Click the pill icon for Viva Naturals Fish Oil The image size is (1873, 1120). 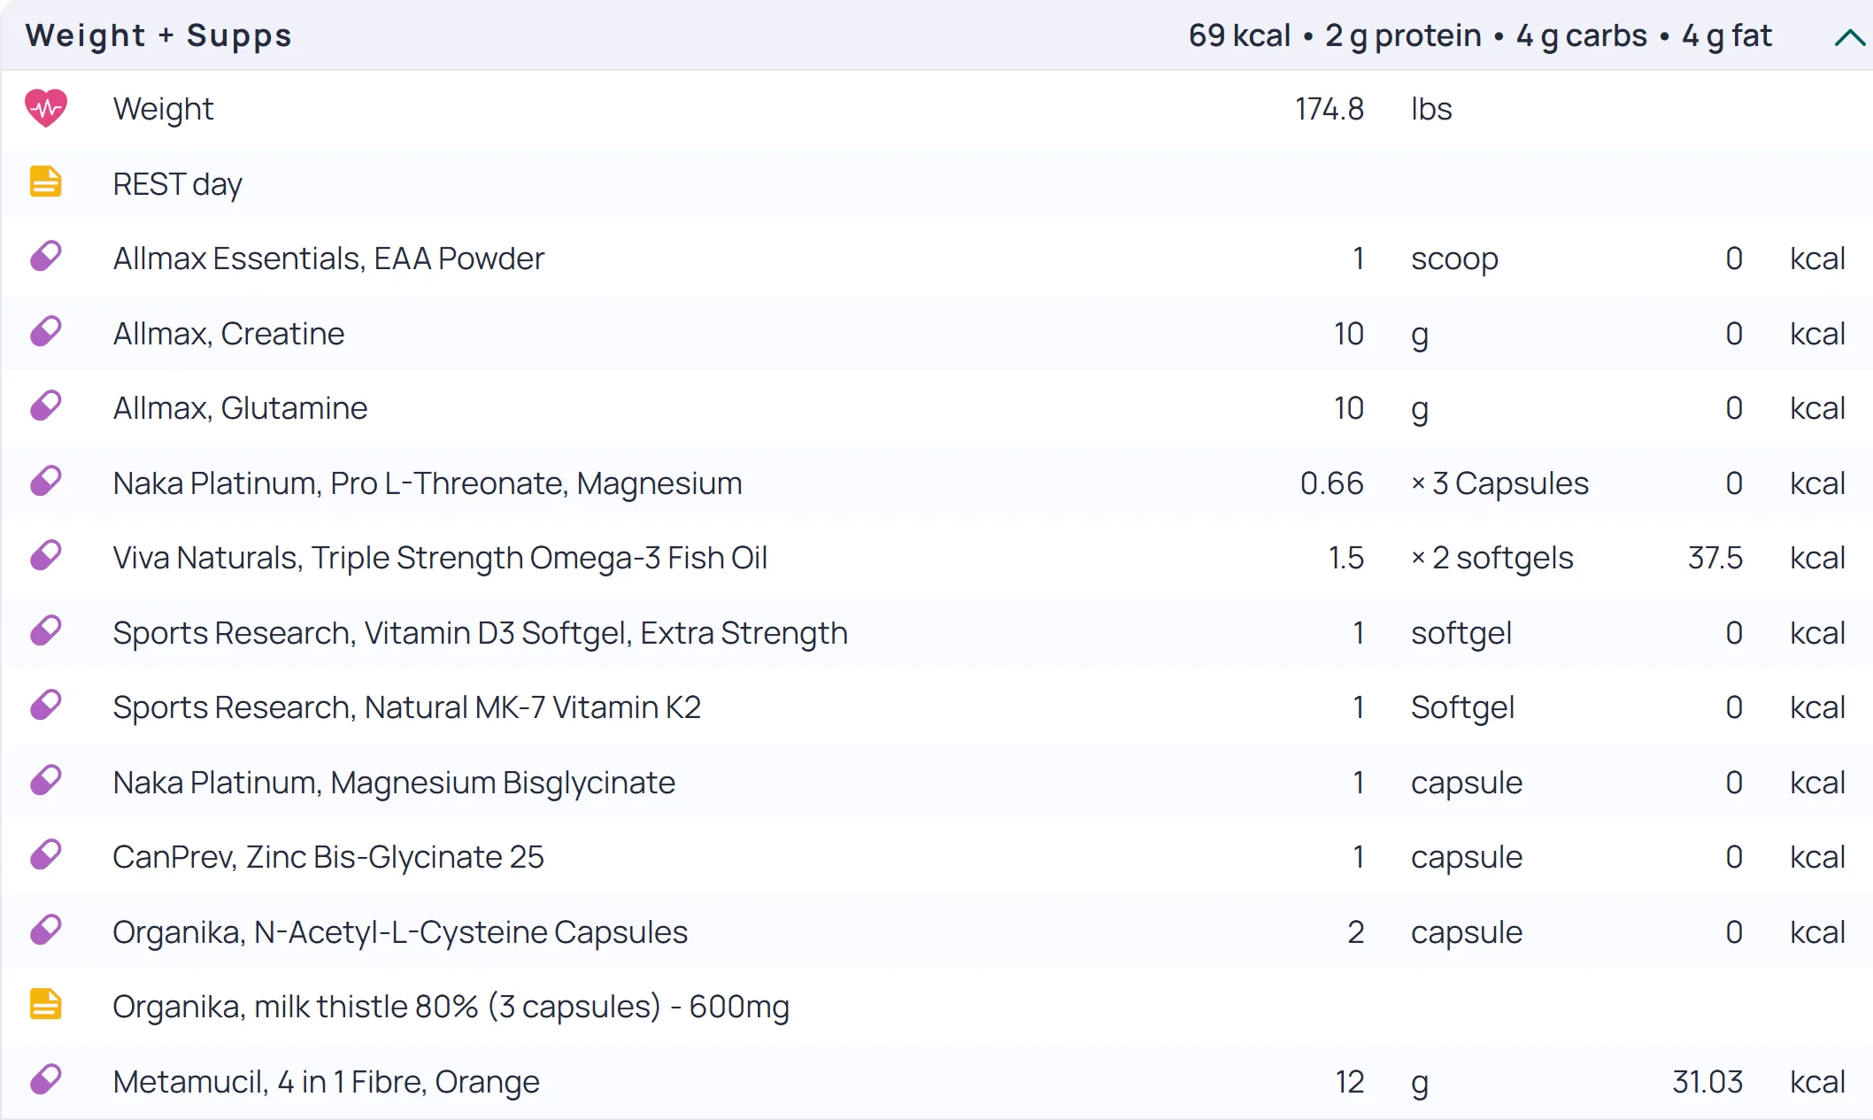pyautogui.click(x=46, y=556)
